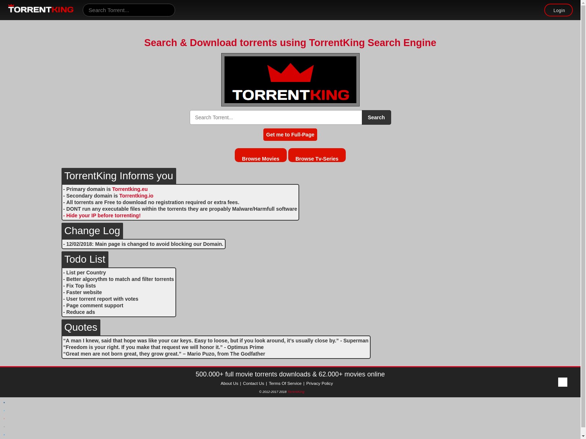This screenshot has width=586, height=439.
Task: Click the red TorrentKing copyright link
Action: coord(296,392)
